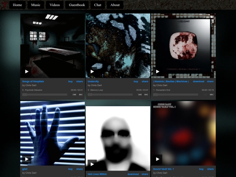The height and width of the screenshot is (177, 236).
Task: Click the Songs of Hospitals album cover
Action: 52,46
